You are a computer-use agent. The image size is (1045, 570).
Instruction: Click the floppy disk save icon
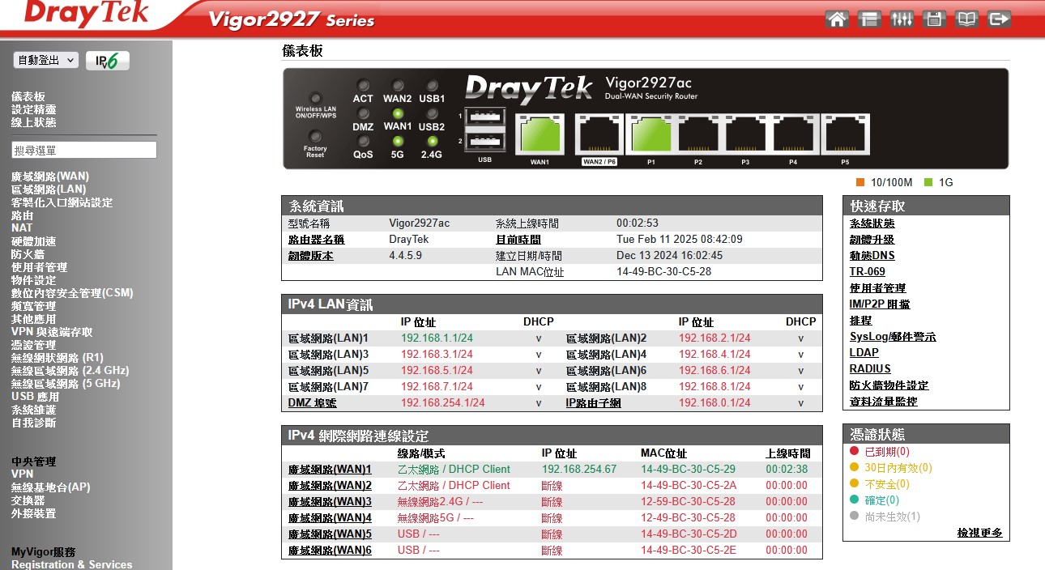pos(934,19)
